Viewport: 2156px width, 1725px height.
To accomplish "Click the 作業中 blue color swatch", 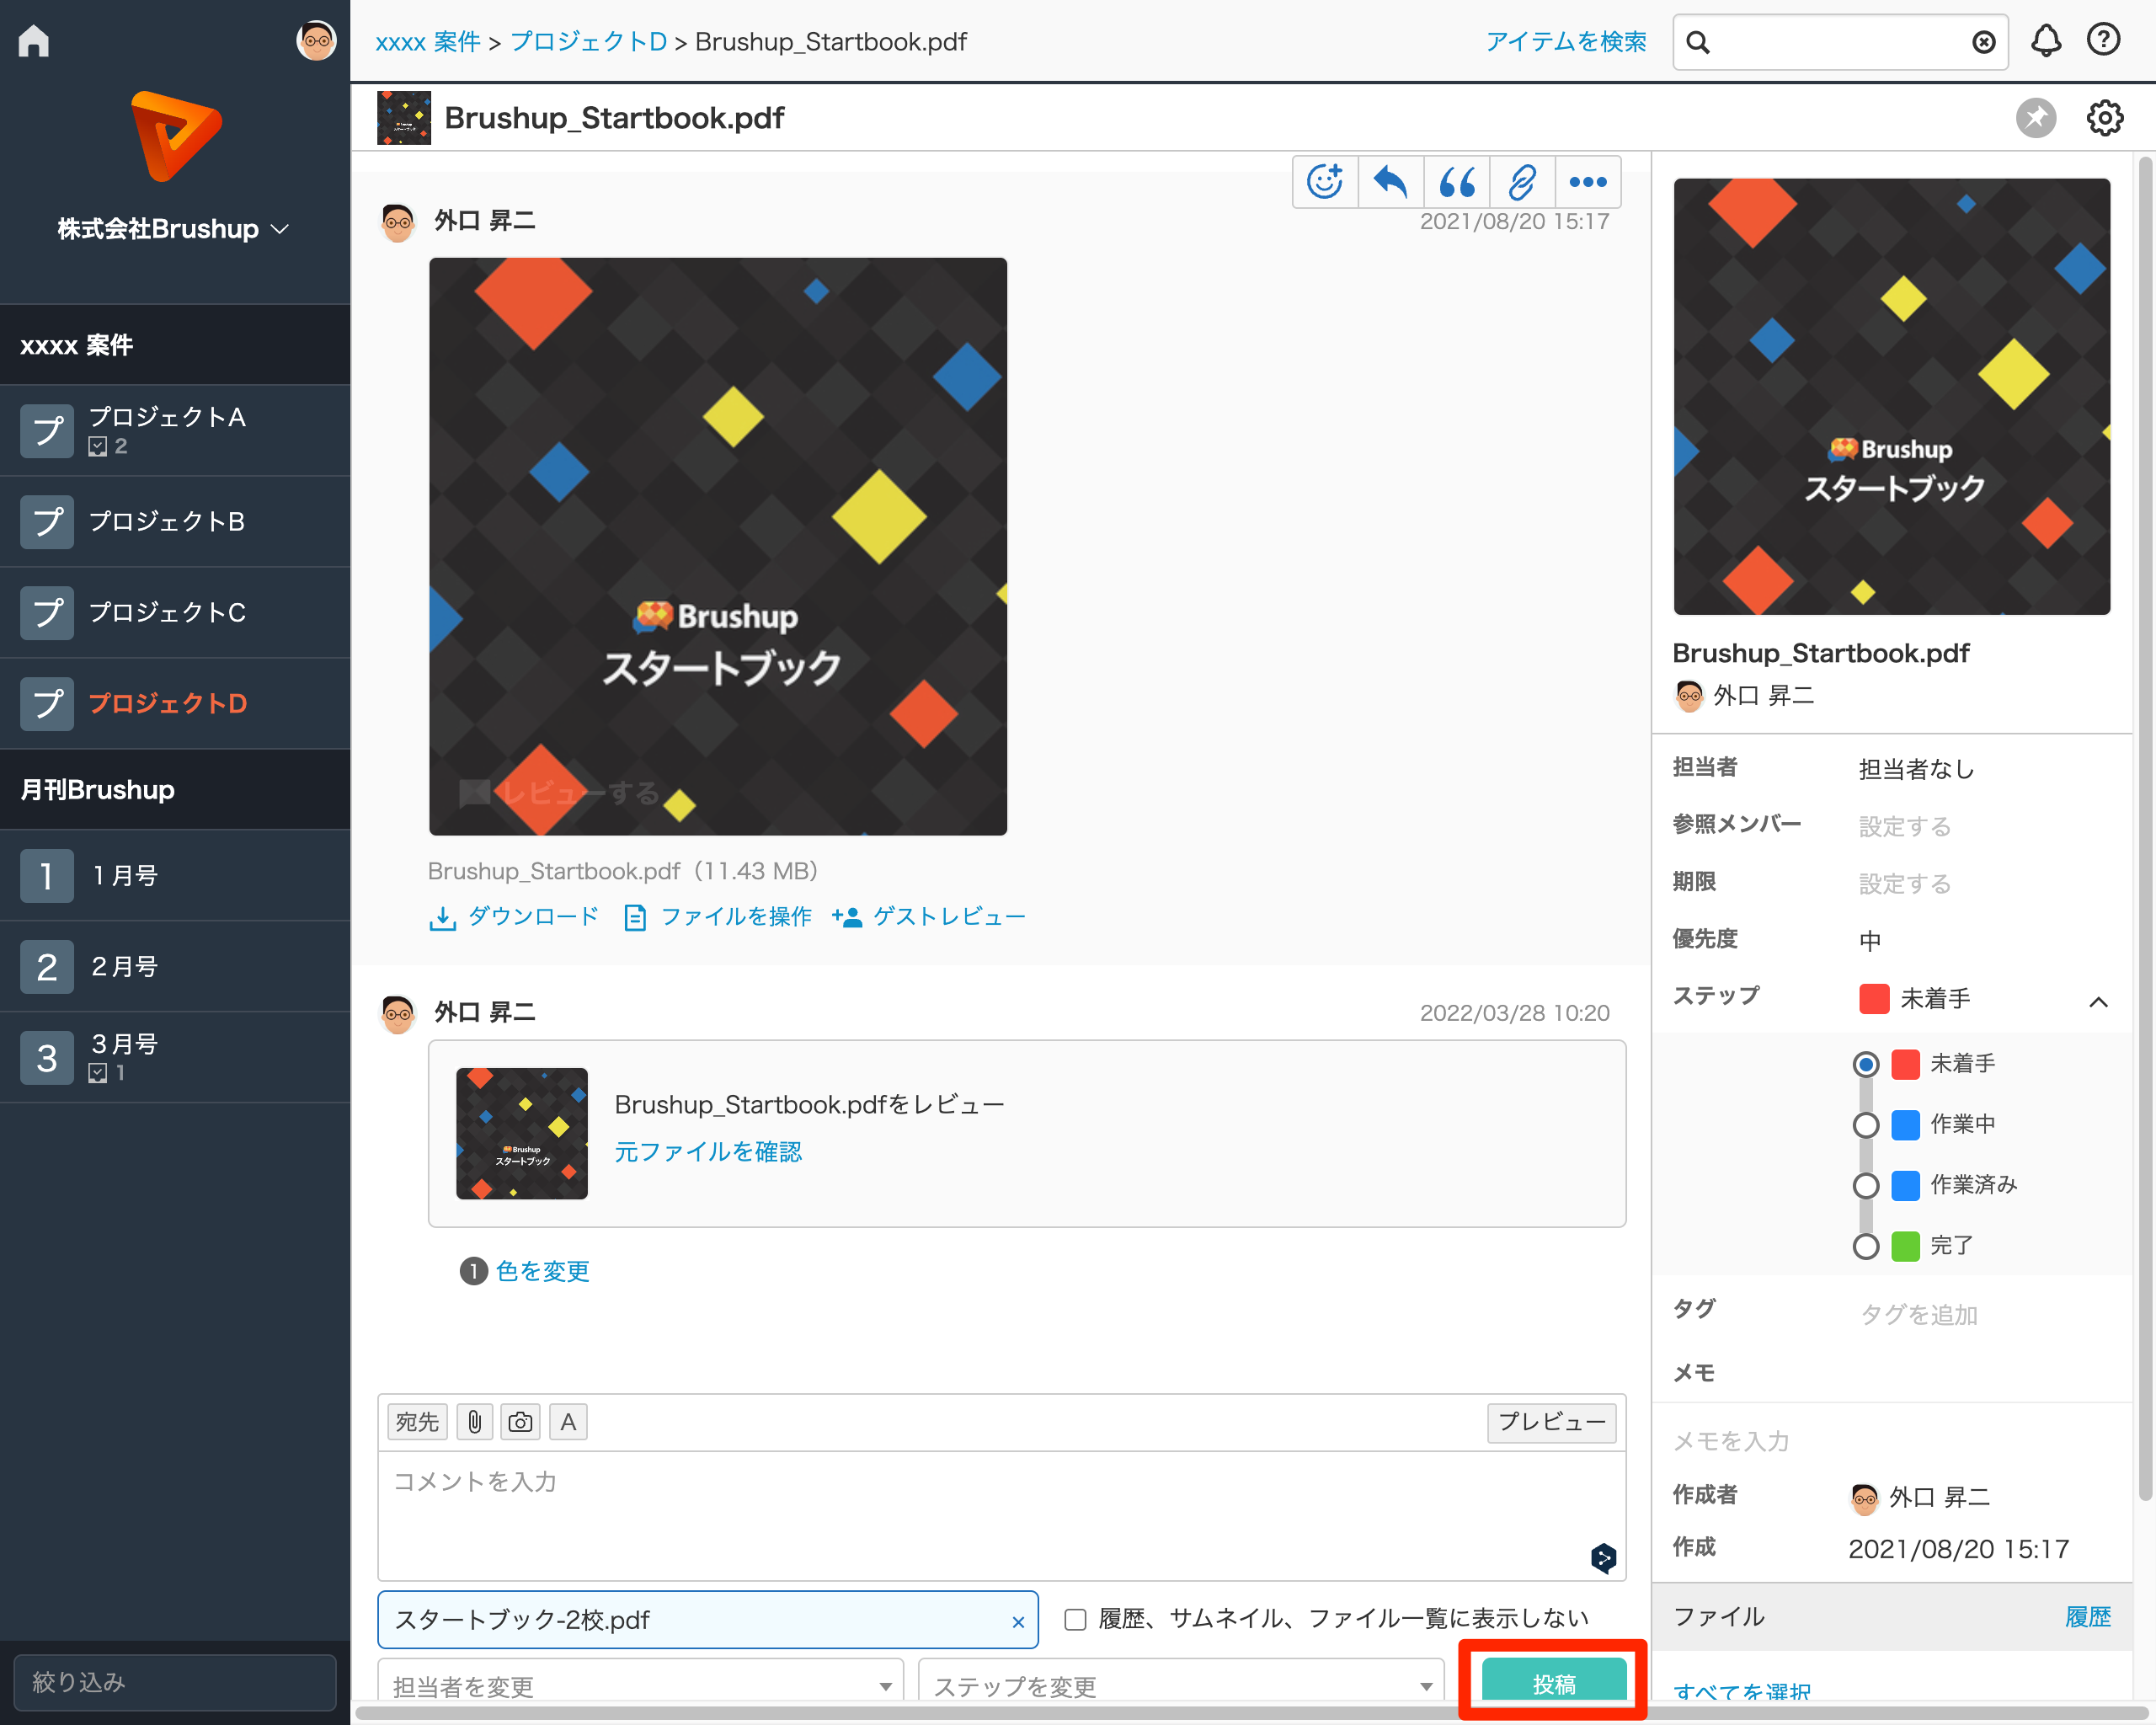I will [x=1905, y=1125].
